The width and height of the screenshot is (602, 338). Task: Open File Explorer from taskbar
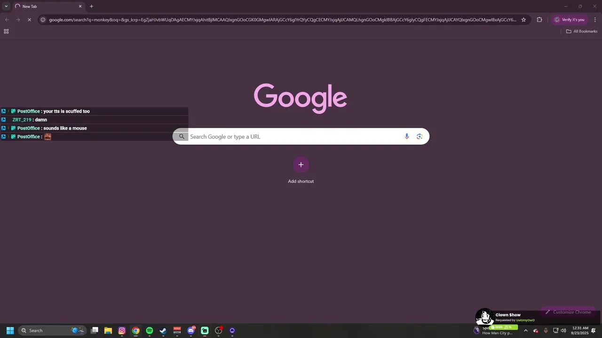108,330
